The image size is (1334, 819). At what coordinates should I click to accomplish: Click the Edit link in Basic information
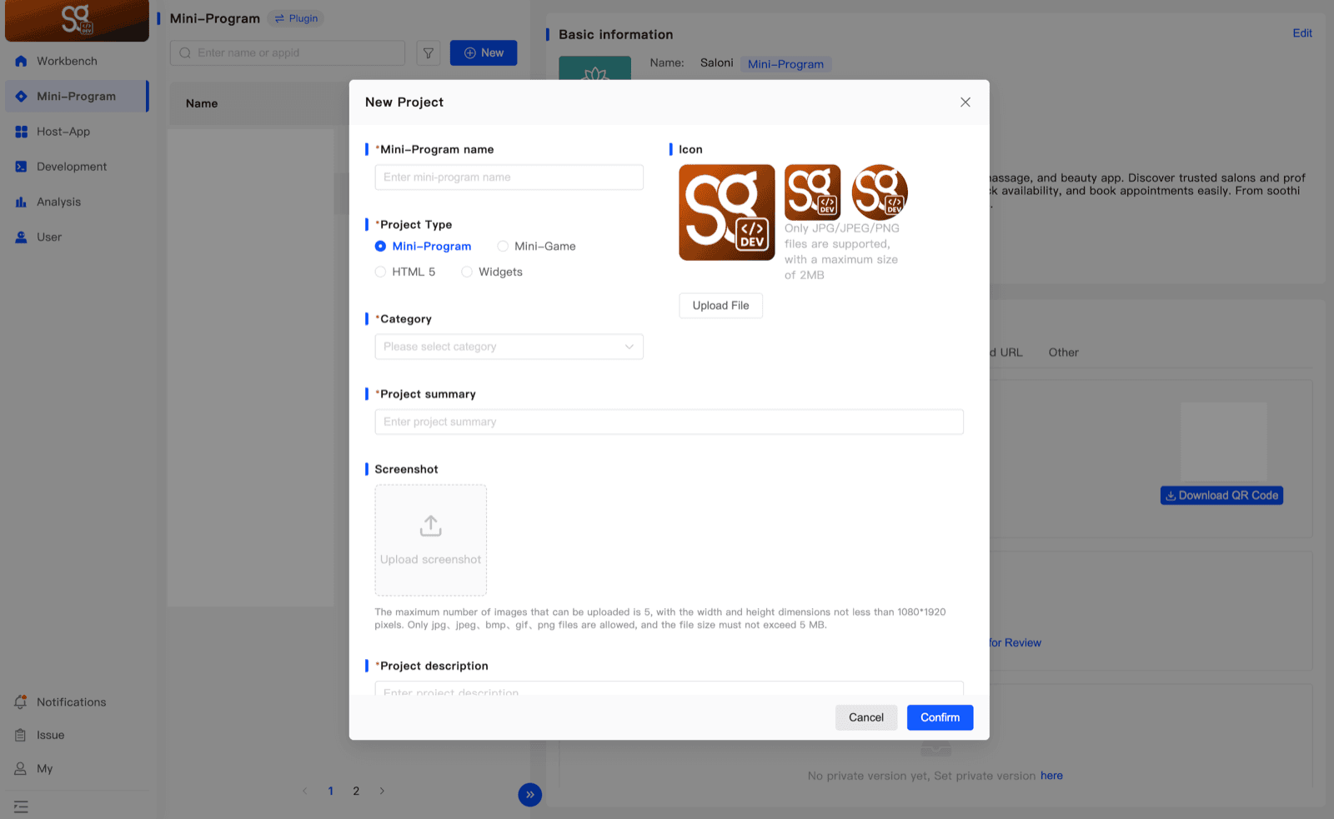tap(1302, 33)
